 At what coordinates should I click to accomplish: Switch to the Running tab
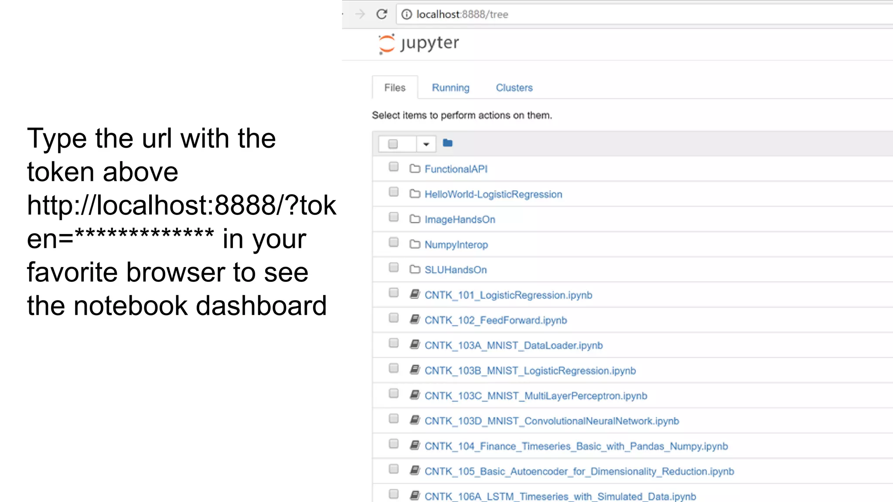[450, 88]
